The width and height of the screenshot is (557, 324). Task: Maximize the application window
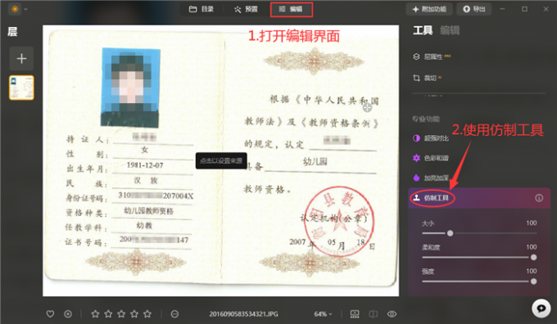coord(524,9)
